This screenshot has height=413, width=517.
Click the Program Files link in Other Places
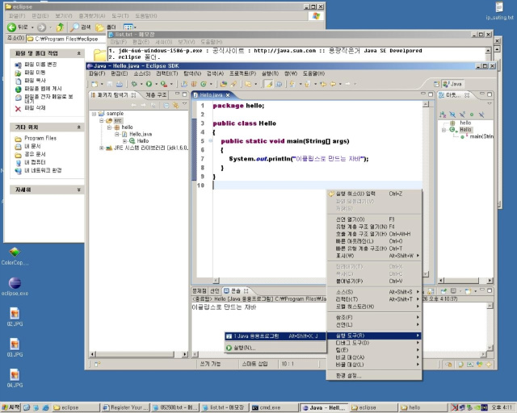click(x=40, y=138)
